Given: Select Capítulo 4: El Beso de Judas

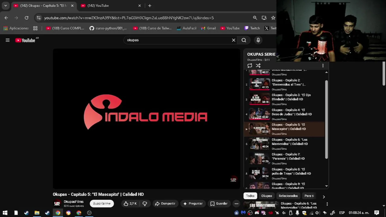Looking at the screenshot, I should tap(284, 114).
